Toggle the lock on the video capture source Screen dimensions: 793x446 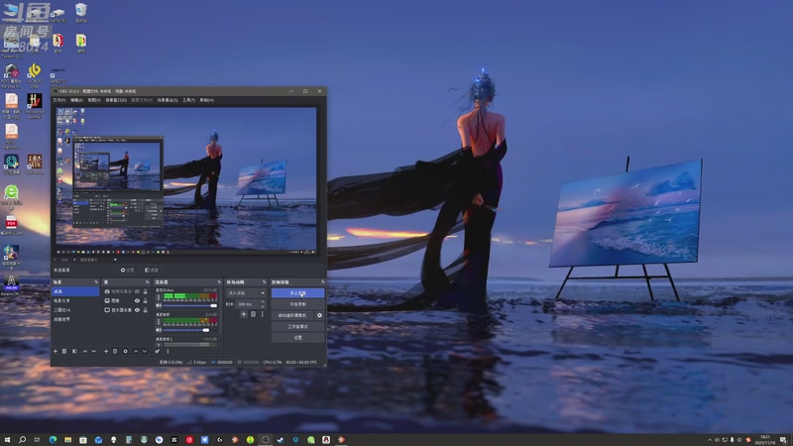145,291
